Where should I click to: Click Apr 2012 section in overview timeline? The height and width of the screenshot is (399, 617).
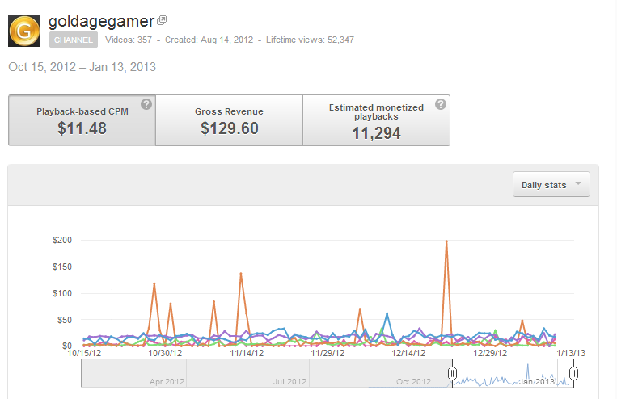[133, 373]
